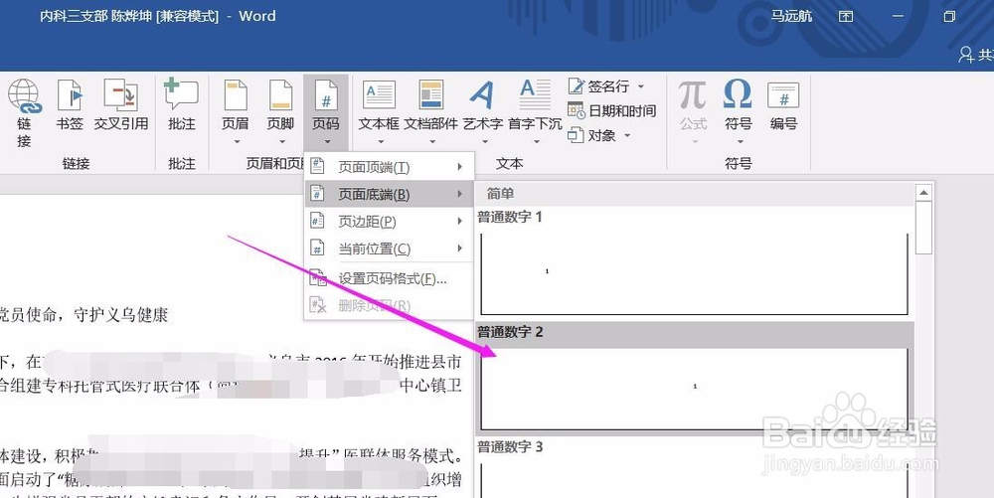Open the 页边距(P) submenu
The width and height of the screenshot is (994, 498).
pyautogui.click(x=390, y=222)
